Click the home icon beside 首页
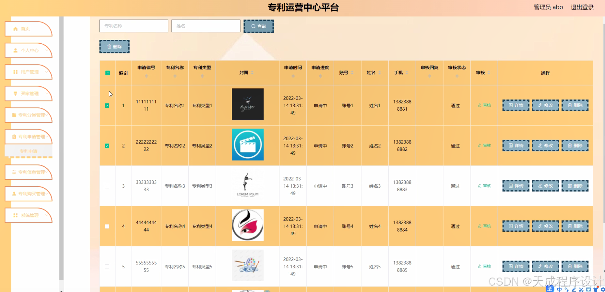Screen dimensions: 605x292 [15, 28]
